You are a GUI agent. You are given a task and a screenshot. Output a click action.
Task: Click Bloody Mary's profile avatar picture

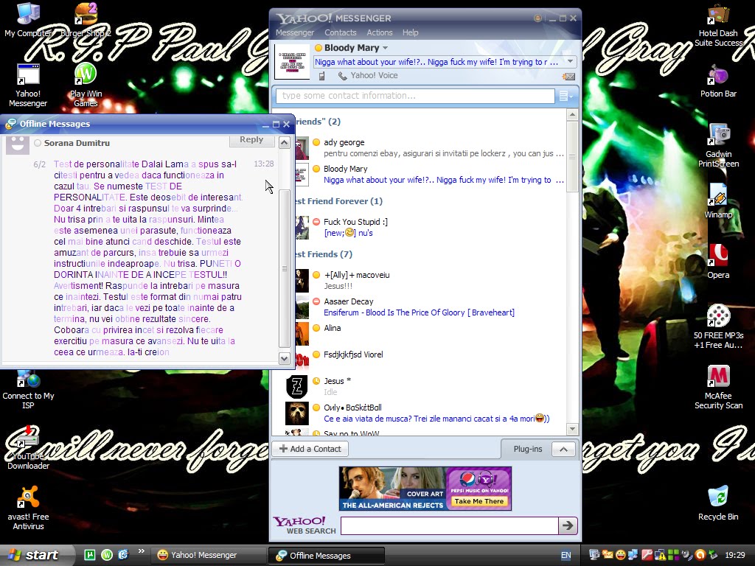pyautogui.click(x=292, y=62)
